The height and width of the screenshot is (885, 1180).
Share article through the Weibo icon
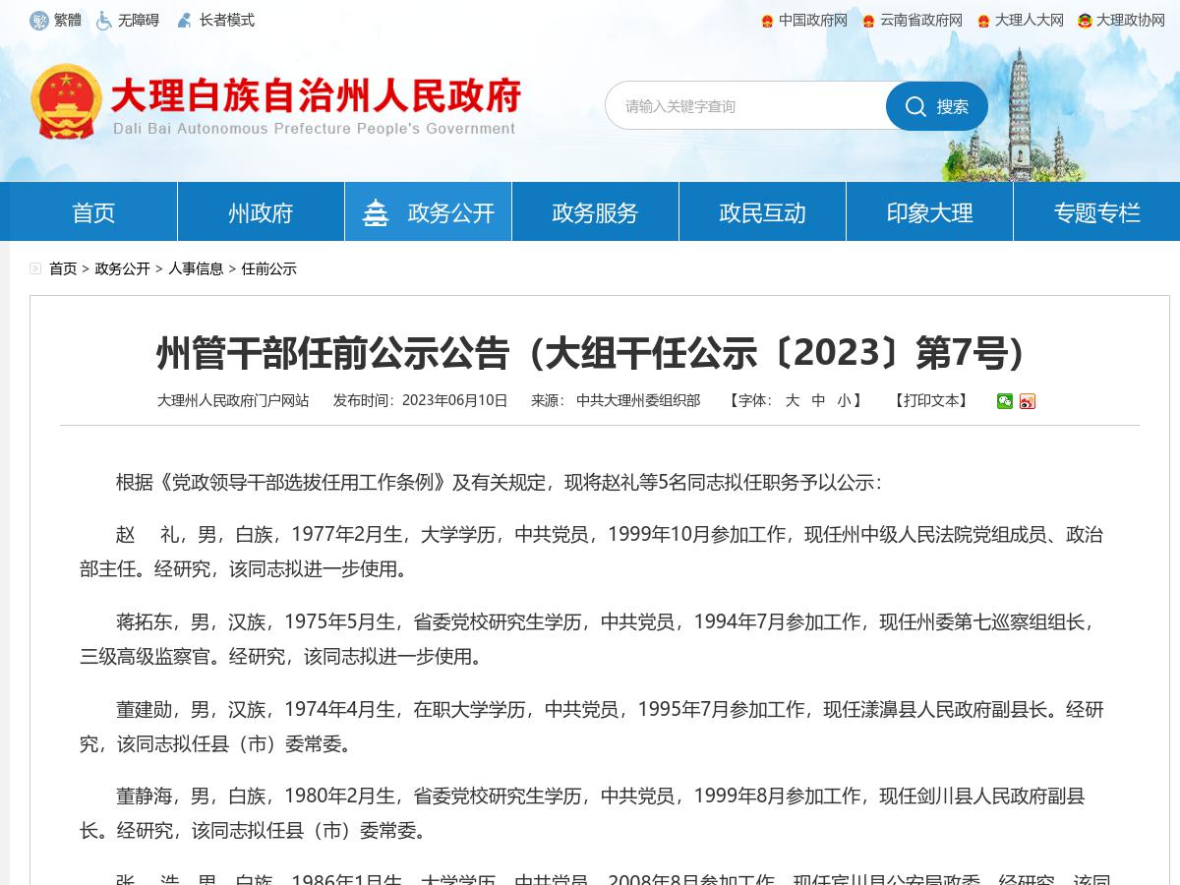(1028, 401)
